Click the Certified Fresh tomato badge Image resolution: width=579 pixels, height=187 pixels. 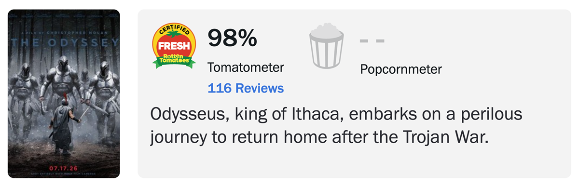[174, 46]
